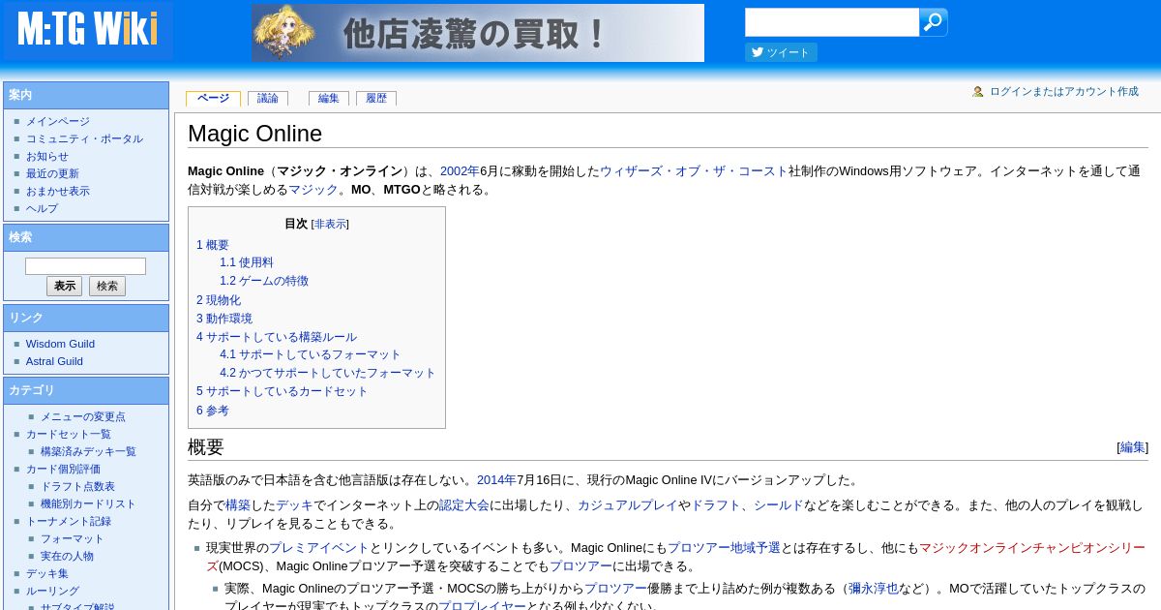
Task: Click the プロツアー地域予選 link
Action: coord(724,547)
